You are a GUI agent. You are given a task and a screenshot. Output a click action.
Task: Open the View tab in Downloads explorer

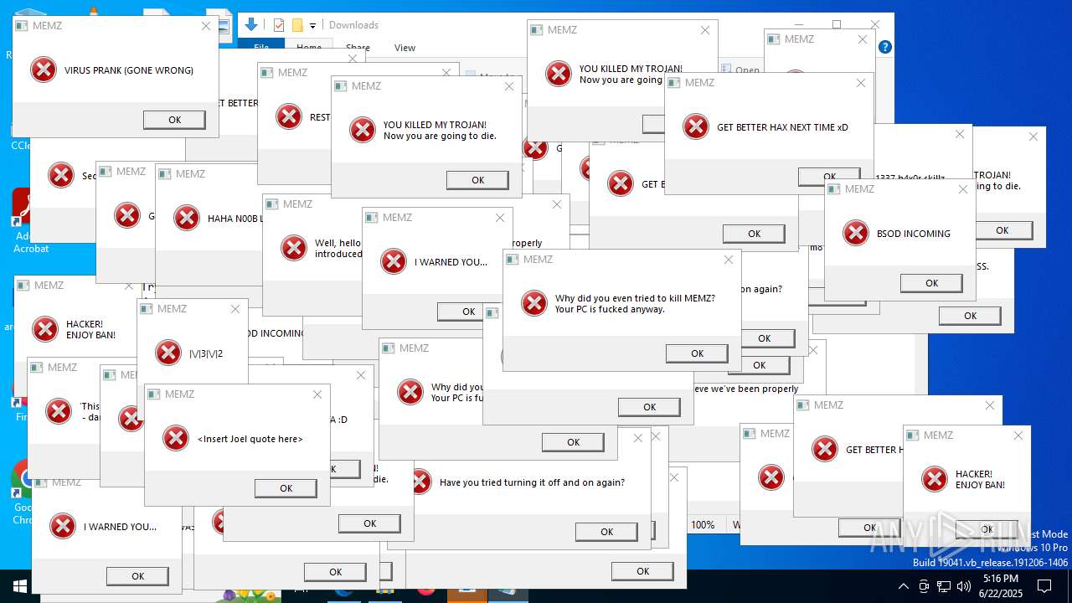[x=405, y=48]
